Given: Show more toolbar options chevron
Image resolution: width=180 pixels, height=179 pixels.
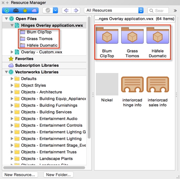Looking at the screenshot, I should tap(175, 11).
